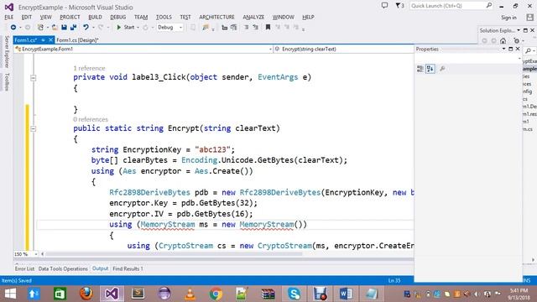Switch to the Form1.cs [Design] tab
Viewport: 537px width, 302px height.
click(77, 40)
